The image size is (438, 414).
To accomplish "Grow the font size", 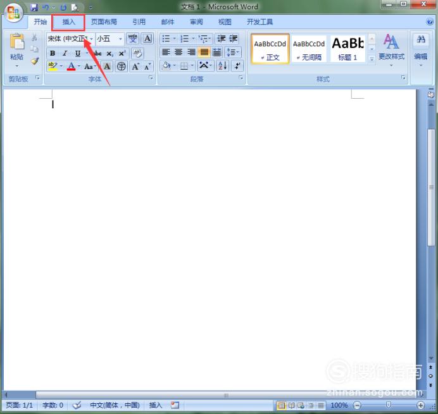I will coord(135,66).
